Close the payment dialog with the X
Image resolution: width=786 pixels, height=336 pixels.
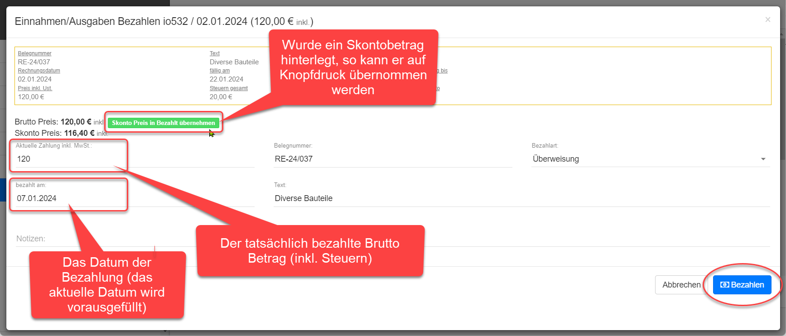767,19
